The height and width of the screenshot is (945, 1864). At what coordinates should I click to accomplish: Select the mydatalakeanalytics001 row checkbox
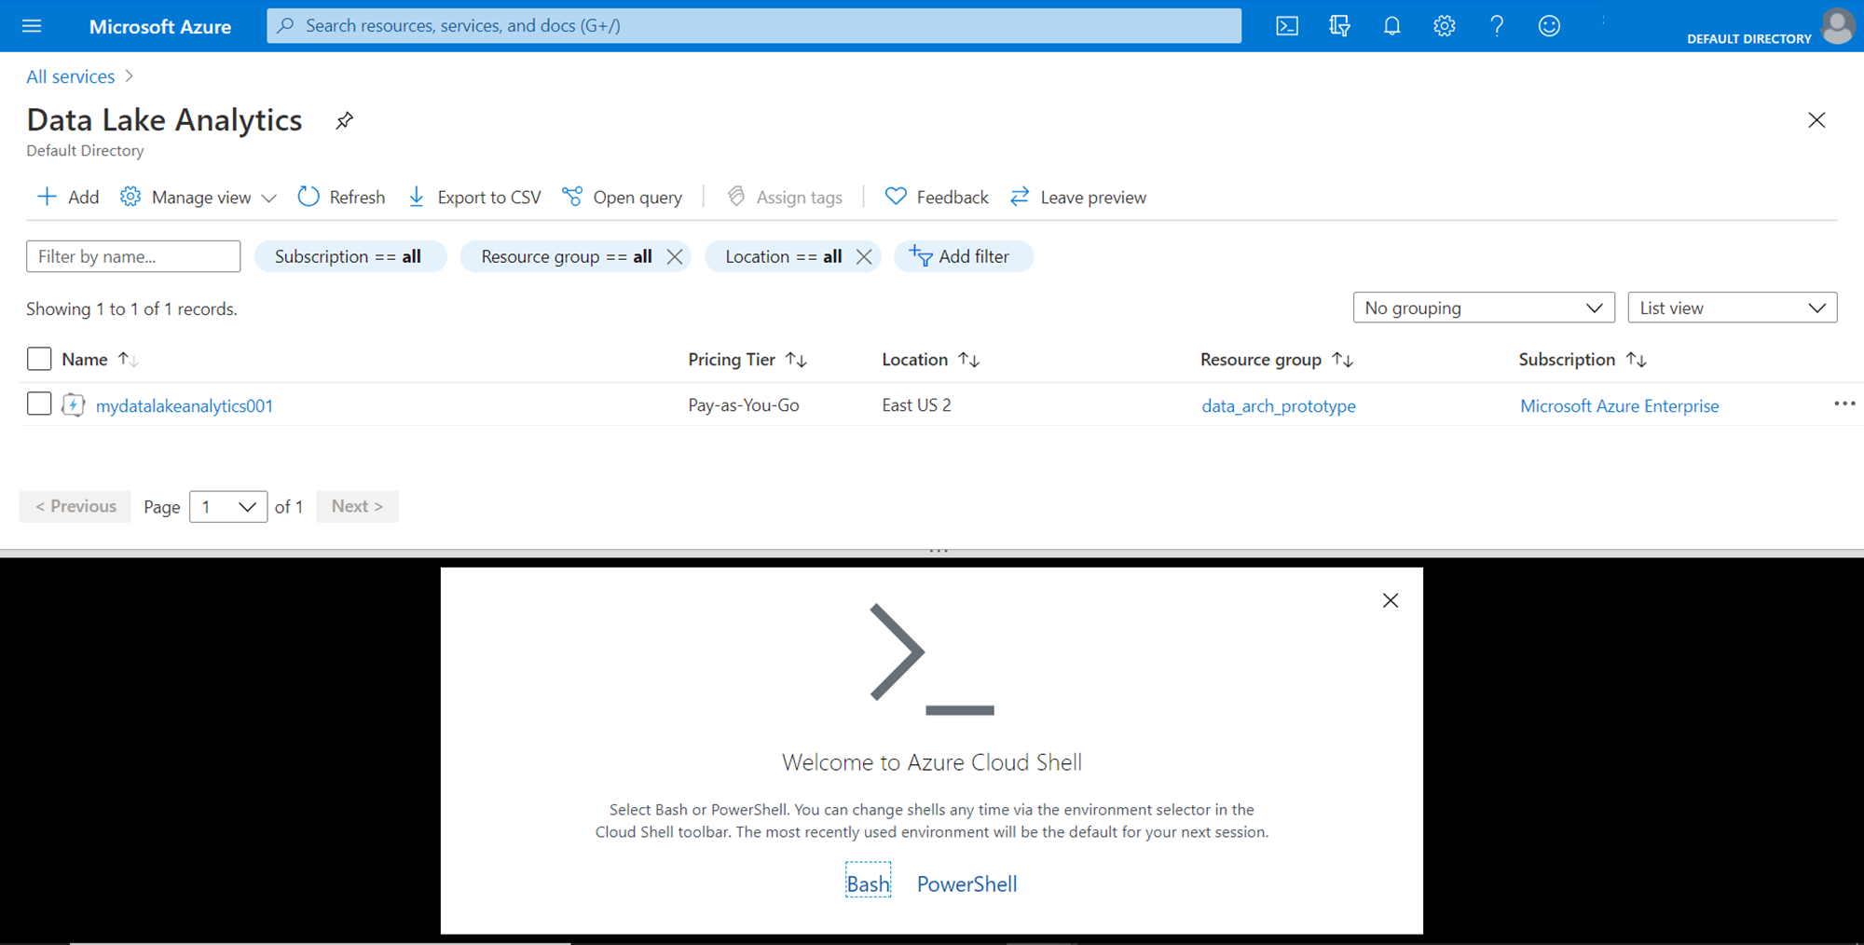(x=39, y=404)
